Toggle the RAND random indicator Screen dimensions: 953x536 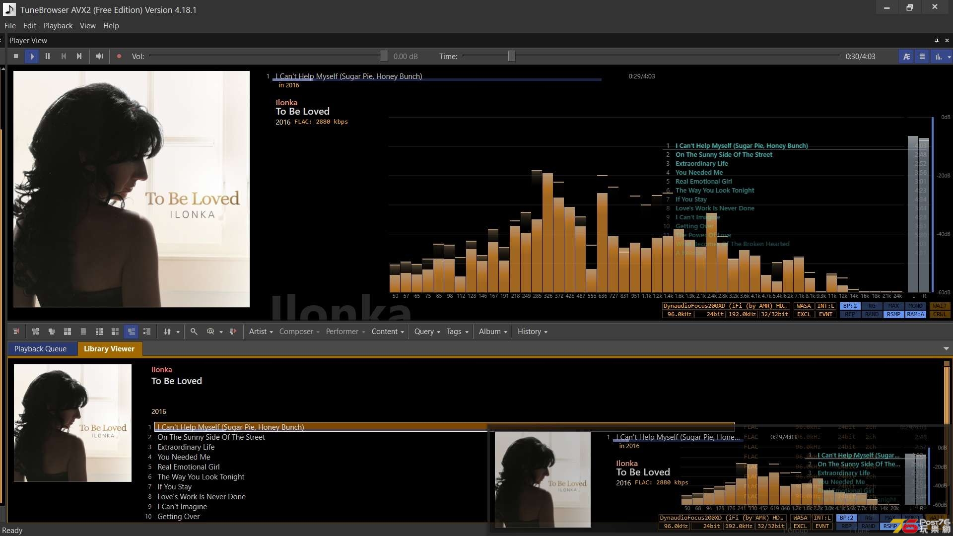(x=872, y=315)
